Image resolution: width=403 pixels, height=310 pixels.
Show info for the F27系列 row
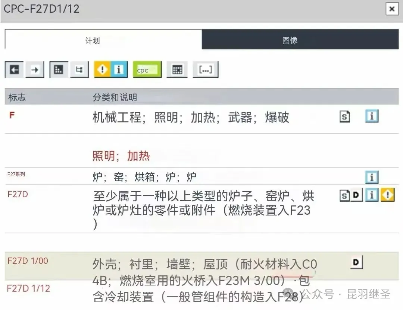click(371, 177)
